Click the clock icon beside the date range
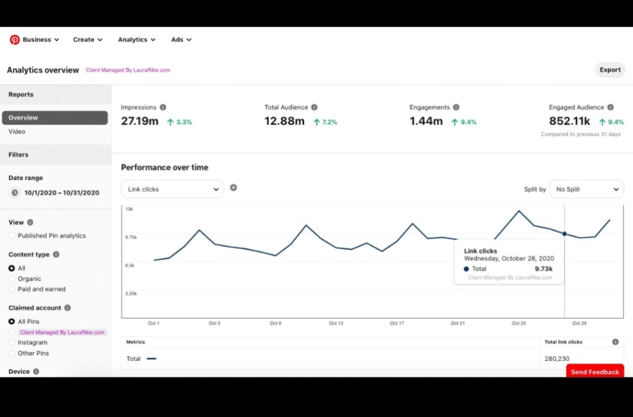This screenshot has width=633, height=417. click(x=14, y=192)
